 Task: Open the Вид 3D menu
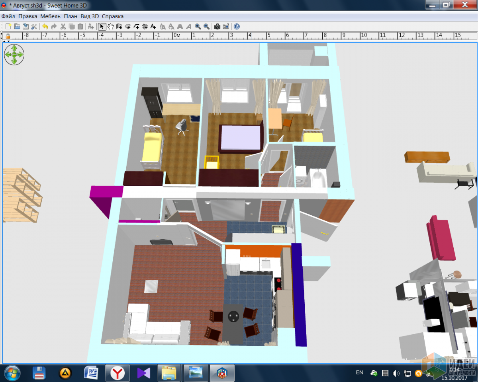pos(90,16)
